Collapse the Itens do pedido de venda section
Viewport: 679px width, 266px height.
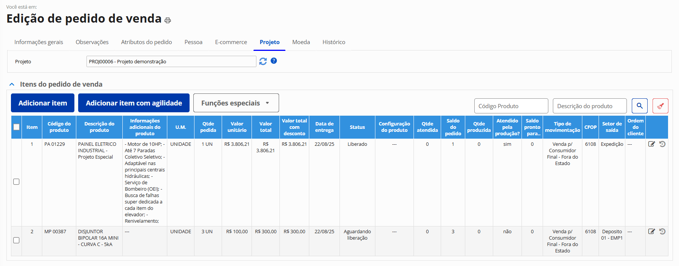12,84
